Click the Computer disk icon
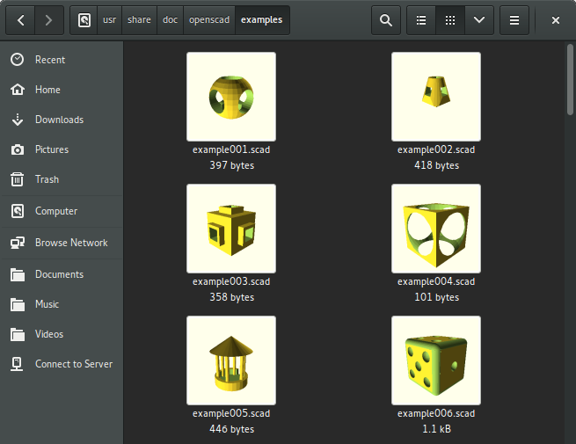This screenshot has width=576, height=444. click(18, 211)
